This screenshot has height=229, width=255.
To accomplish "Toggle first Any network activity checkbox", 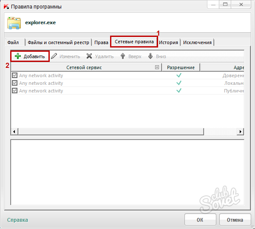I will (15, 75).
